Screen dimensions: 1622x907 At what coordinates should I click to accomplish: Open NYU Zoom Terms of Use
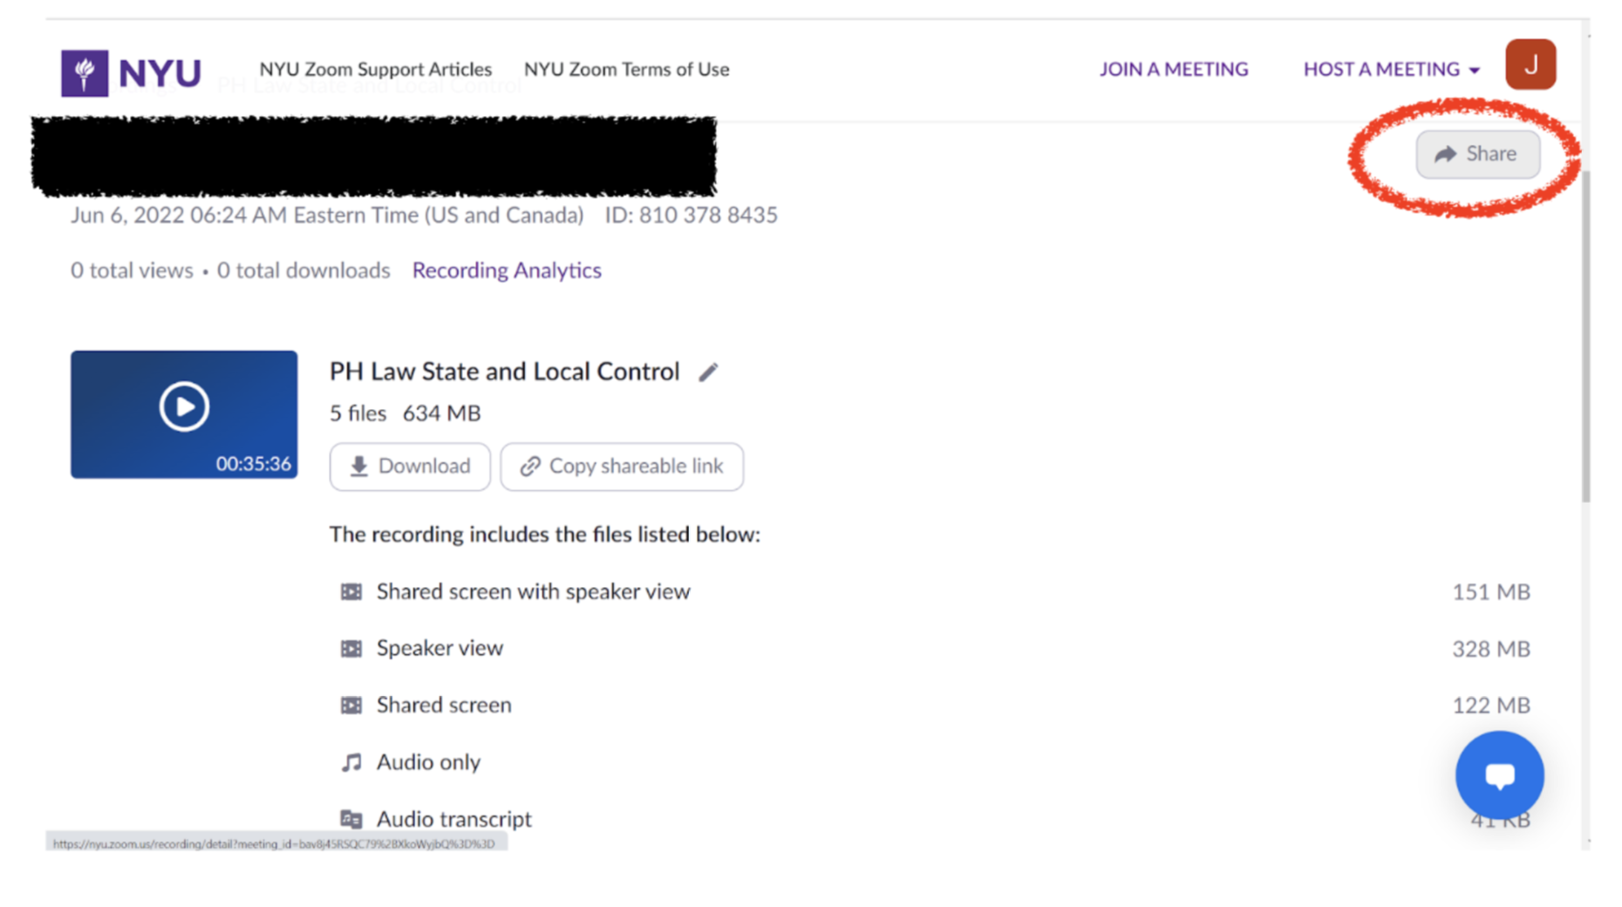[626, 69]
